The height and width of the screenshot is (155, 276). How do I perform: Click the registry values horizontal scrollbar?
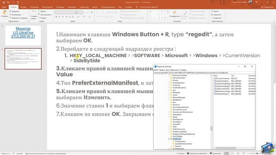(x=226, y=148)
